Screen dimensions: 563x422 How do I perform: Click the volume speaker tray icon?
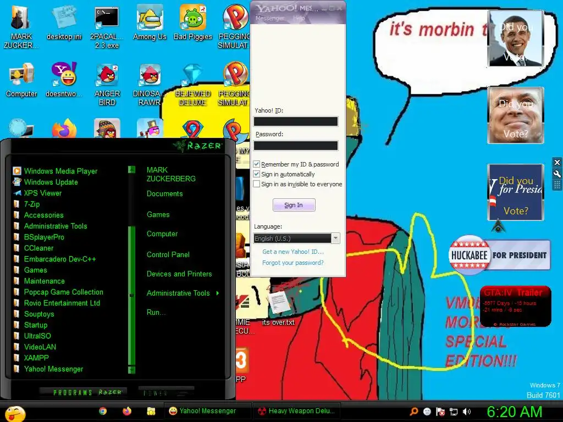pos(466,412)
